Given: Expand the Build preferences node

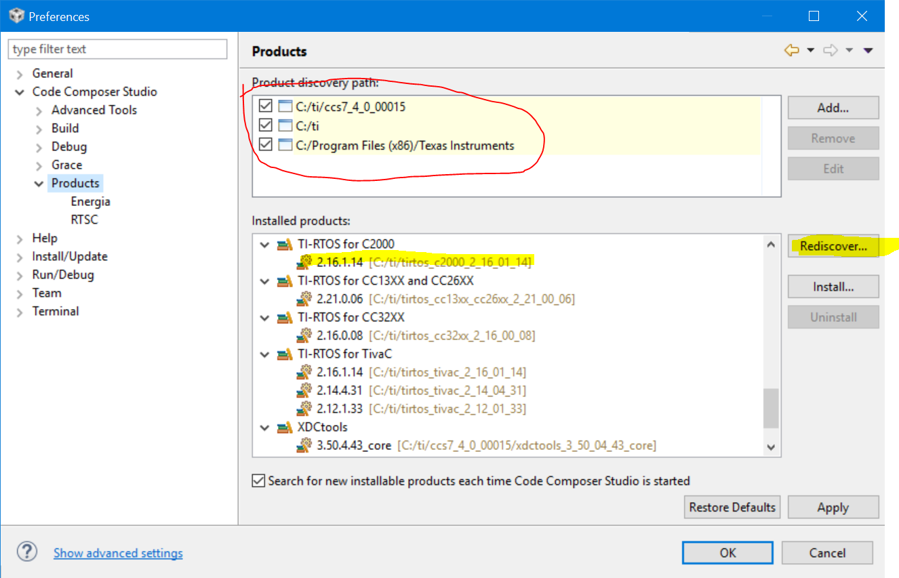Looking at the screenshot, I should (39, 129).
